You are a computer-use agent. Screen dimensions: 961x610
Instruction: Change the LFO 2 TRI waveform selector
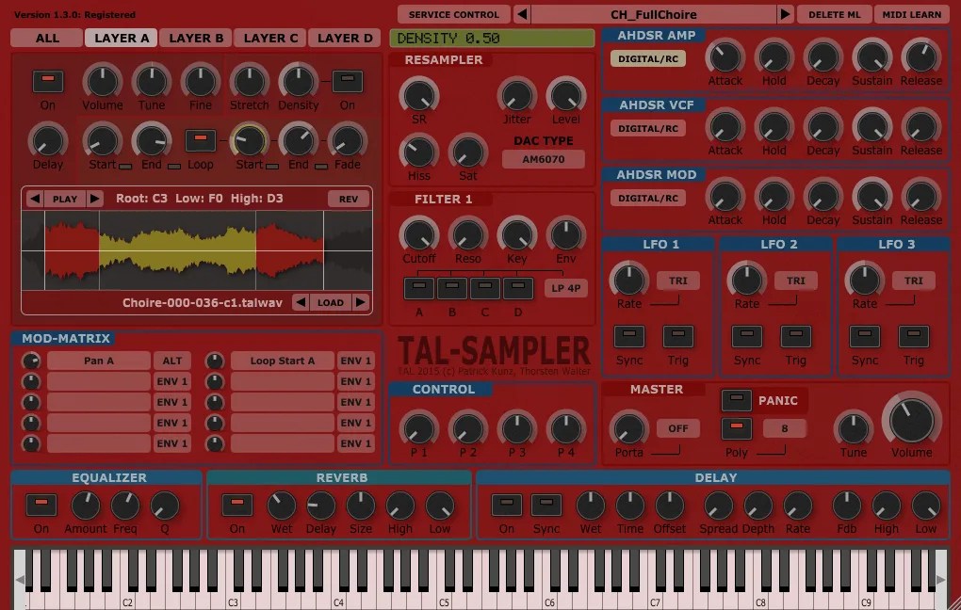(x=794, y=280)
